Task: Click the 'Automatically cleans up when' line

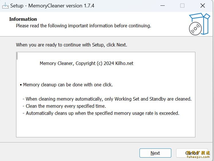Action: click(102, 113)
